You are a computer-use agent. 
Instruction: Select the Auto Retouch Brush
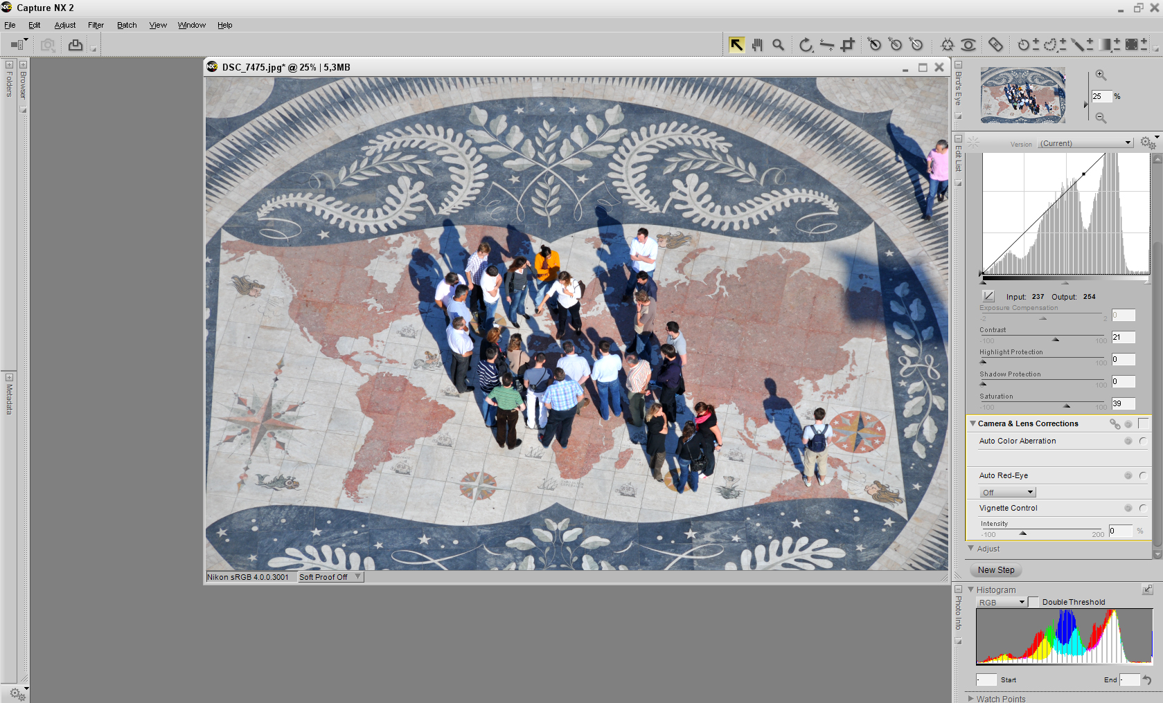995,45
